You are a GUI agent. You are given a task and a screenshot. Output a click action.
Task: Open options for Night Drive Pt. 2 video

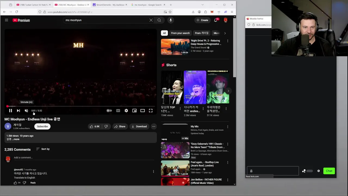228,41
